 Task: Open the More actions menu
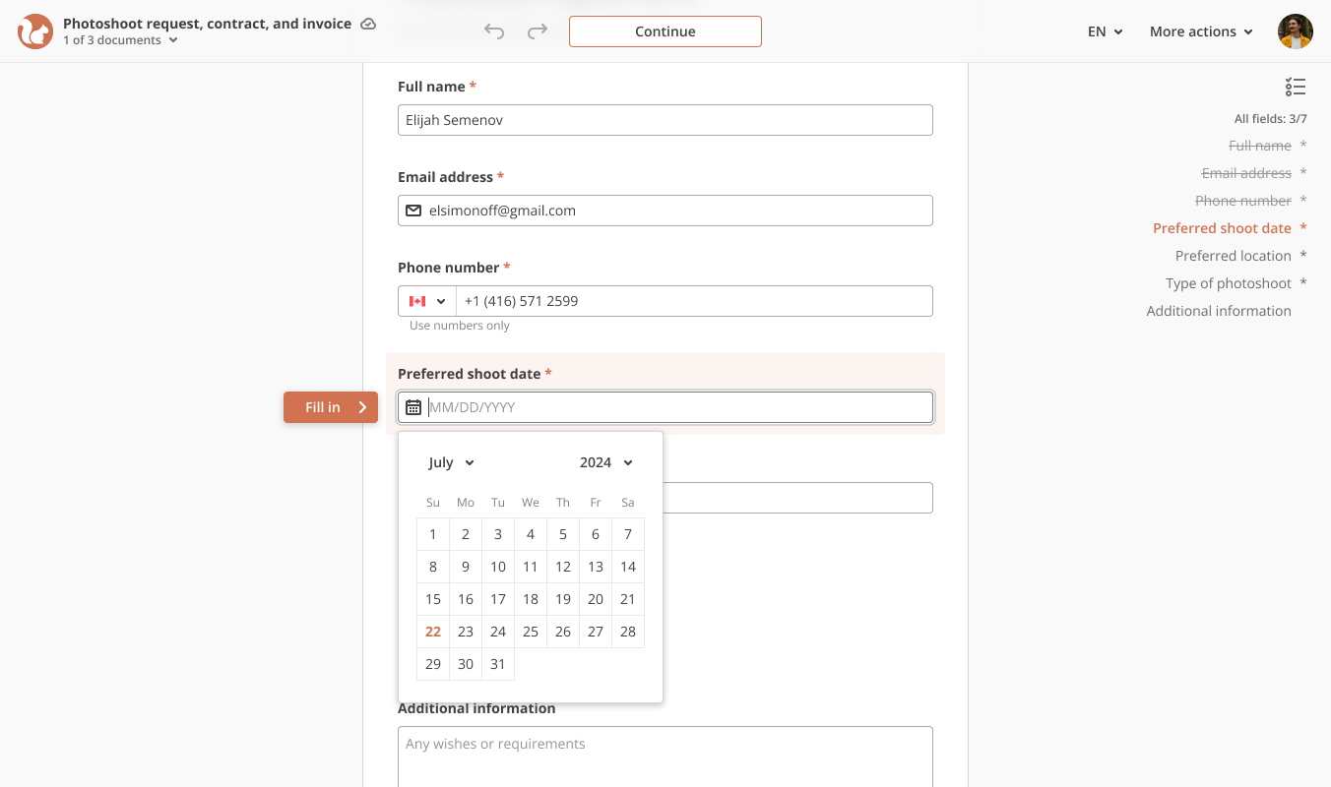[1202, 31]
